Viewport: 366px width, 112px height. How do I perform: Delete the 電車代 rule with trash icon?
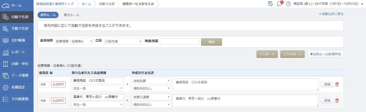click(337, 101)
